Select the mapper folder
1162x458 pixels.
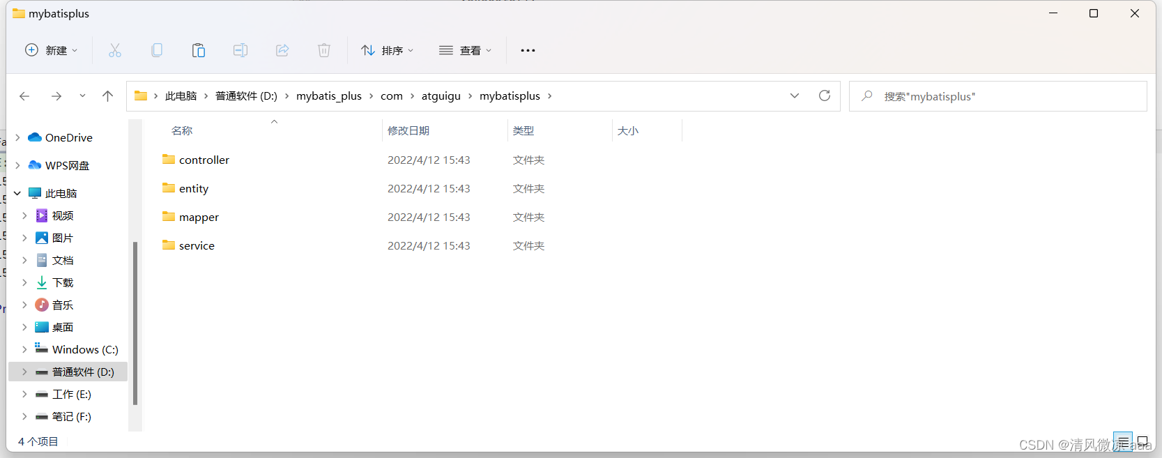tap(199, 217)
